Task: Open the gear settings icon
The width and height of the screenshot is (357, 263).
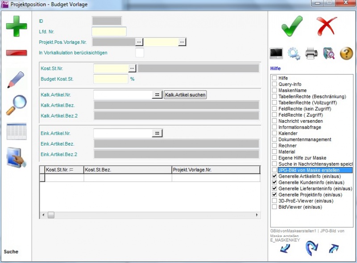Action: pyautogui.click(x=294, y=54)
